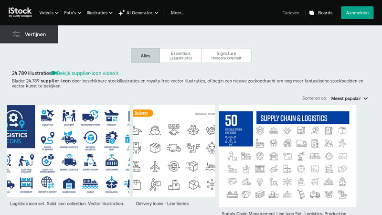Click the Inventory shelves icon
Viewport: 382px width, 215px height.
click(26, 183)
